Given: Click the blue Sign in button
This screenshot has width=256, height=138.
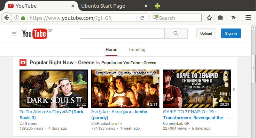Looking at the screenshot, I should pyautogui.click(x=231, y=33).
